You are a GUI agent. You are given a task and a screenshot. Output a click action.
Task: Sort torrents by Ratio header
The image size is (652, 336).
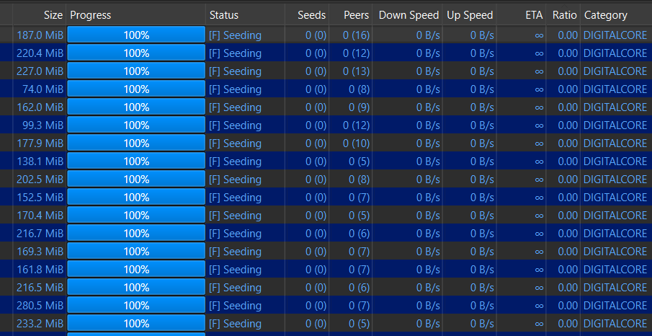[x=564, y=14]
